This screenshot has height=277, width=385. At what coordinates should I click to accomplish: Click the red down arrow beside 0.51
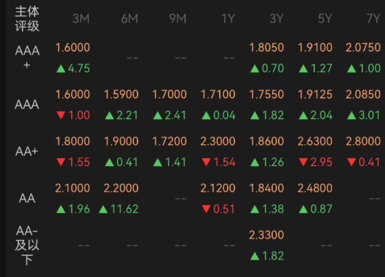(207, 209)
